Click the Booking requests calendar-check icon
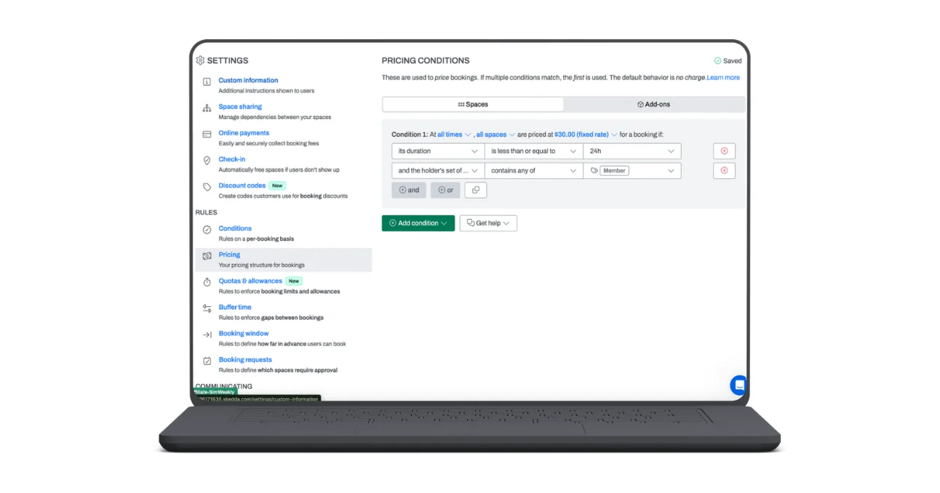Image resolution: width=940 pixels, height=493 pixels. pos(207,361)
